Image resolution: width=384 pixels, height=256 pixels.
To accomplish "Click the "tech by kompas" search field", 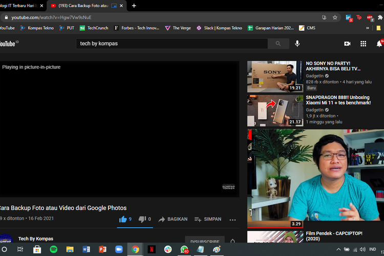I will pos(172,44).
